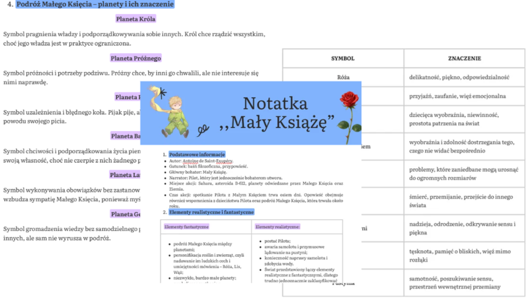Click bullet 'postać Pilota;'

click(278, 241)
